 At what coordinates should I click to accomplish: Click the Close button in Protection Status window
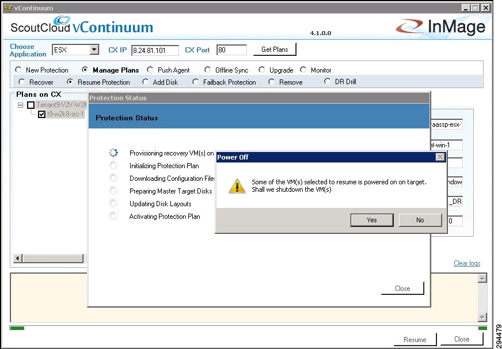[x=402, y=288]
